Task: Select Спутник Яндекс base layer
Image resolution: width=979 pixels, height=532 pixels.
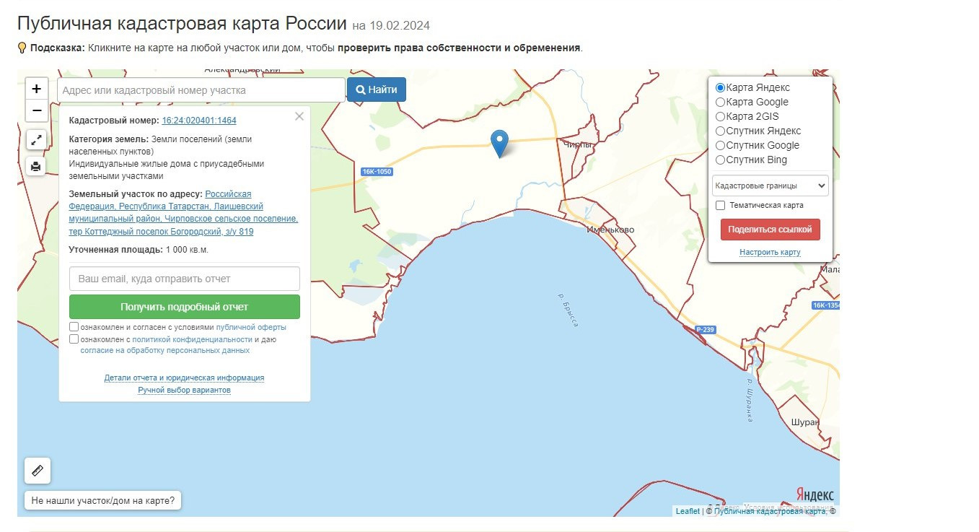Action: [720, 131]
